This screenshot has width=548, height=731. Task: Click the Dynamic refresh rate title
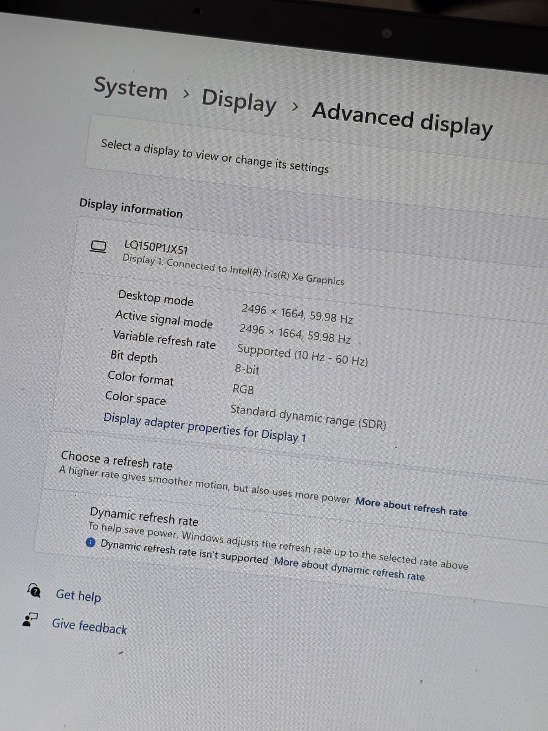click(144, 517)
